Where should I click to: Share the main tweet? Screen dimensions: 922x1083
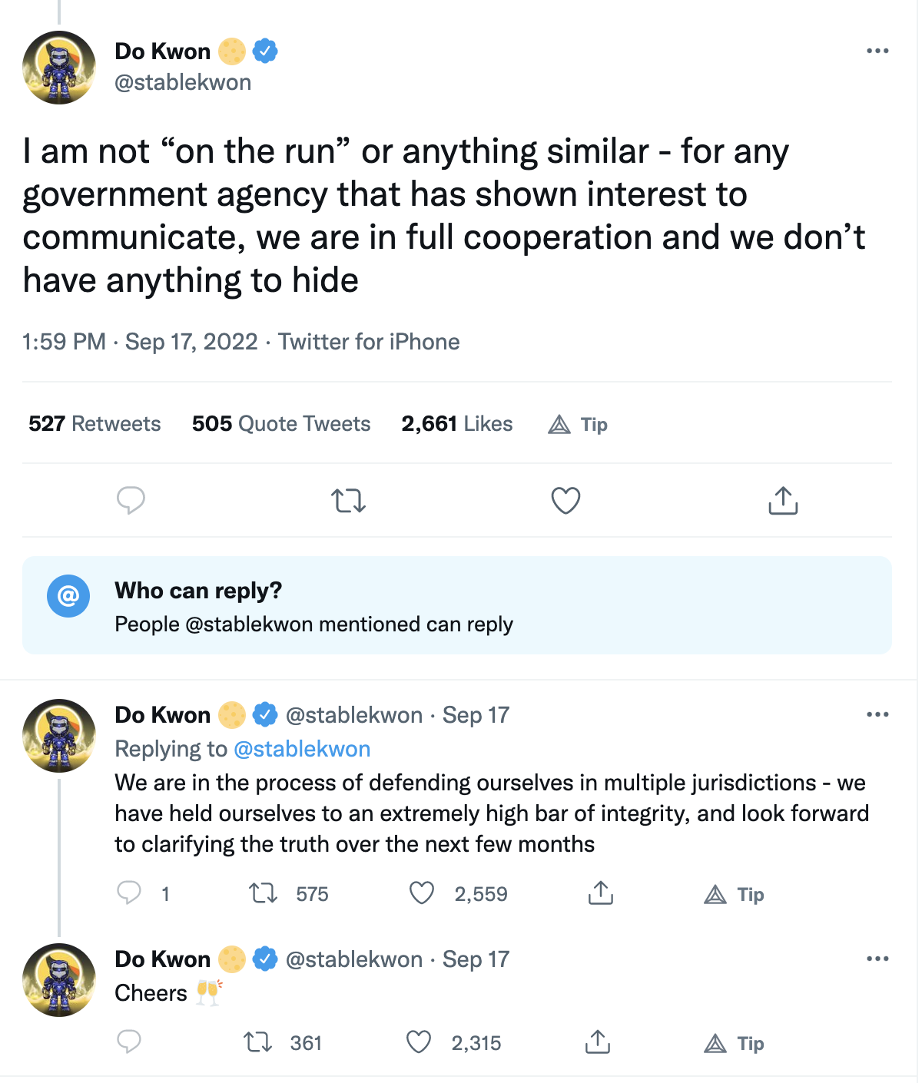[783, 501]
